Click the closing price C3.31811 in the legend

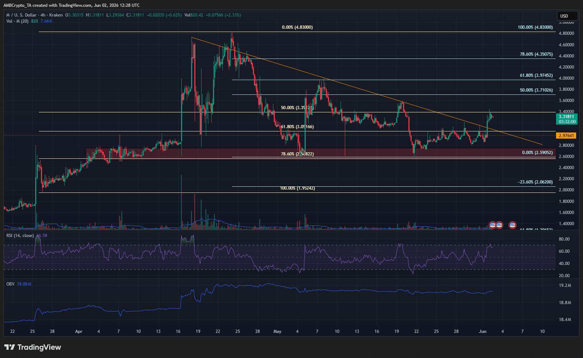(135, 15)
